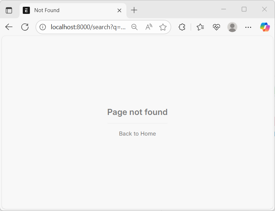Close the browser window

[264, 9]
